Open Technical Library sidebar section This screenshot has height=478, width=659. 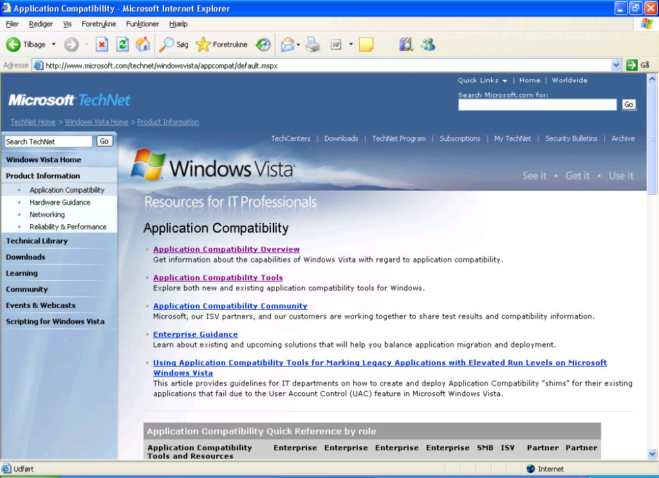pyautogui.click(x=36, y=241)
